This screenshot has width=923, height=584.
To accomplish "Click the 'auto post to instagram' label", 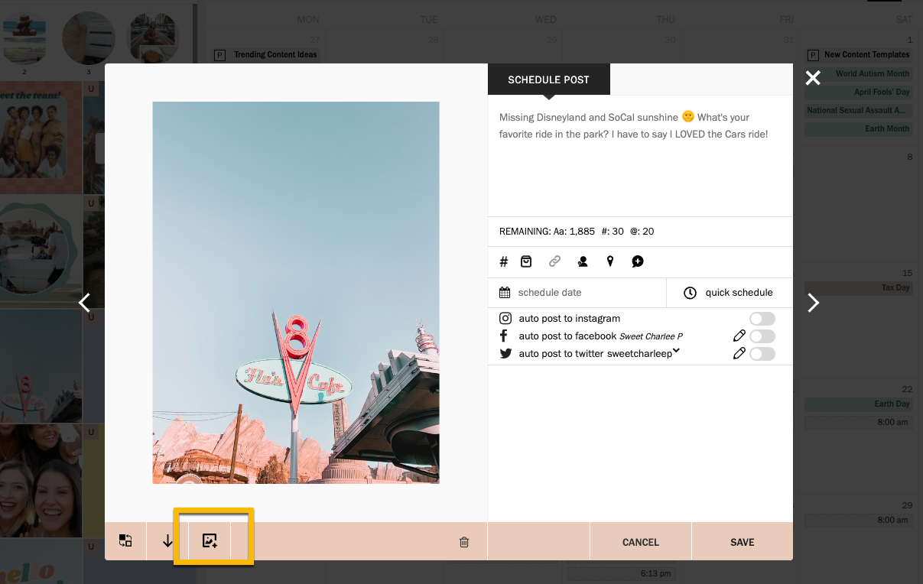I will coord(570,318).
